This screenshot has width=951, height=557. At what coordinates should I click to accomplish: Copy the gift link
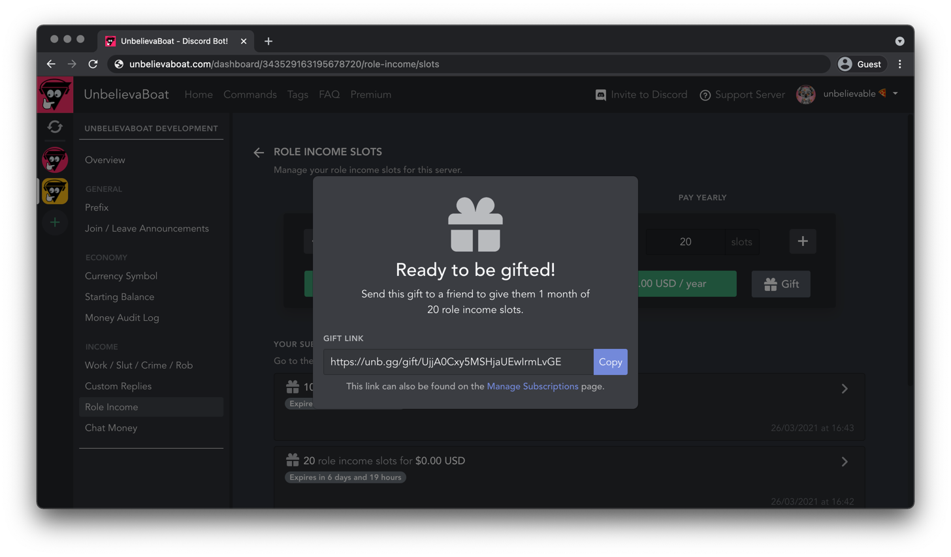(610, 362)
